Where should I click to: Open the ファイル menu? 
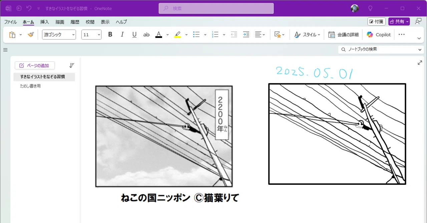10,22
